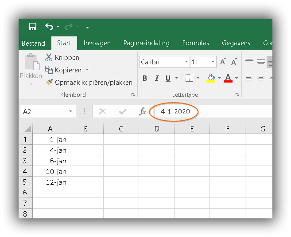Open the Bestand tab
Screen dimensions: 291x237
click(x=33, y=43)
